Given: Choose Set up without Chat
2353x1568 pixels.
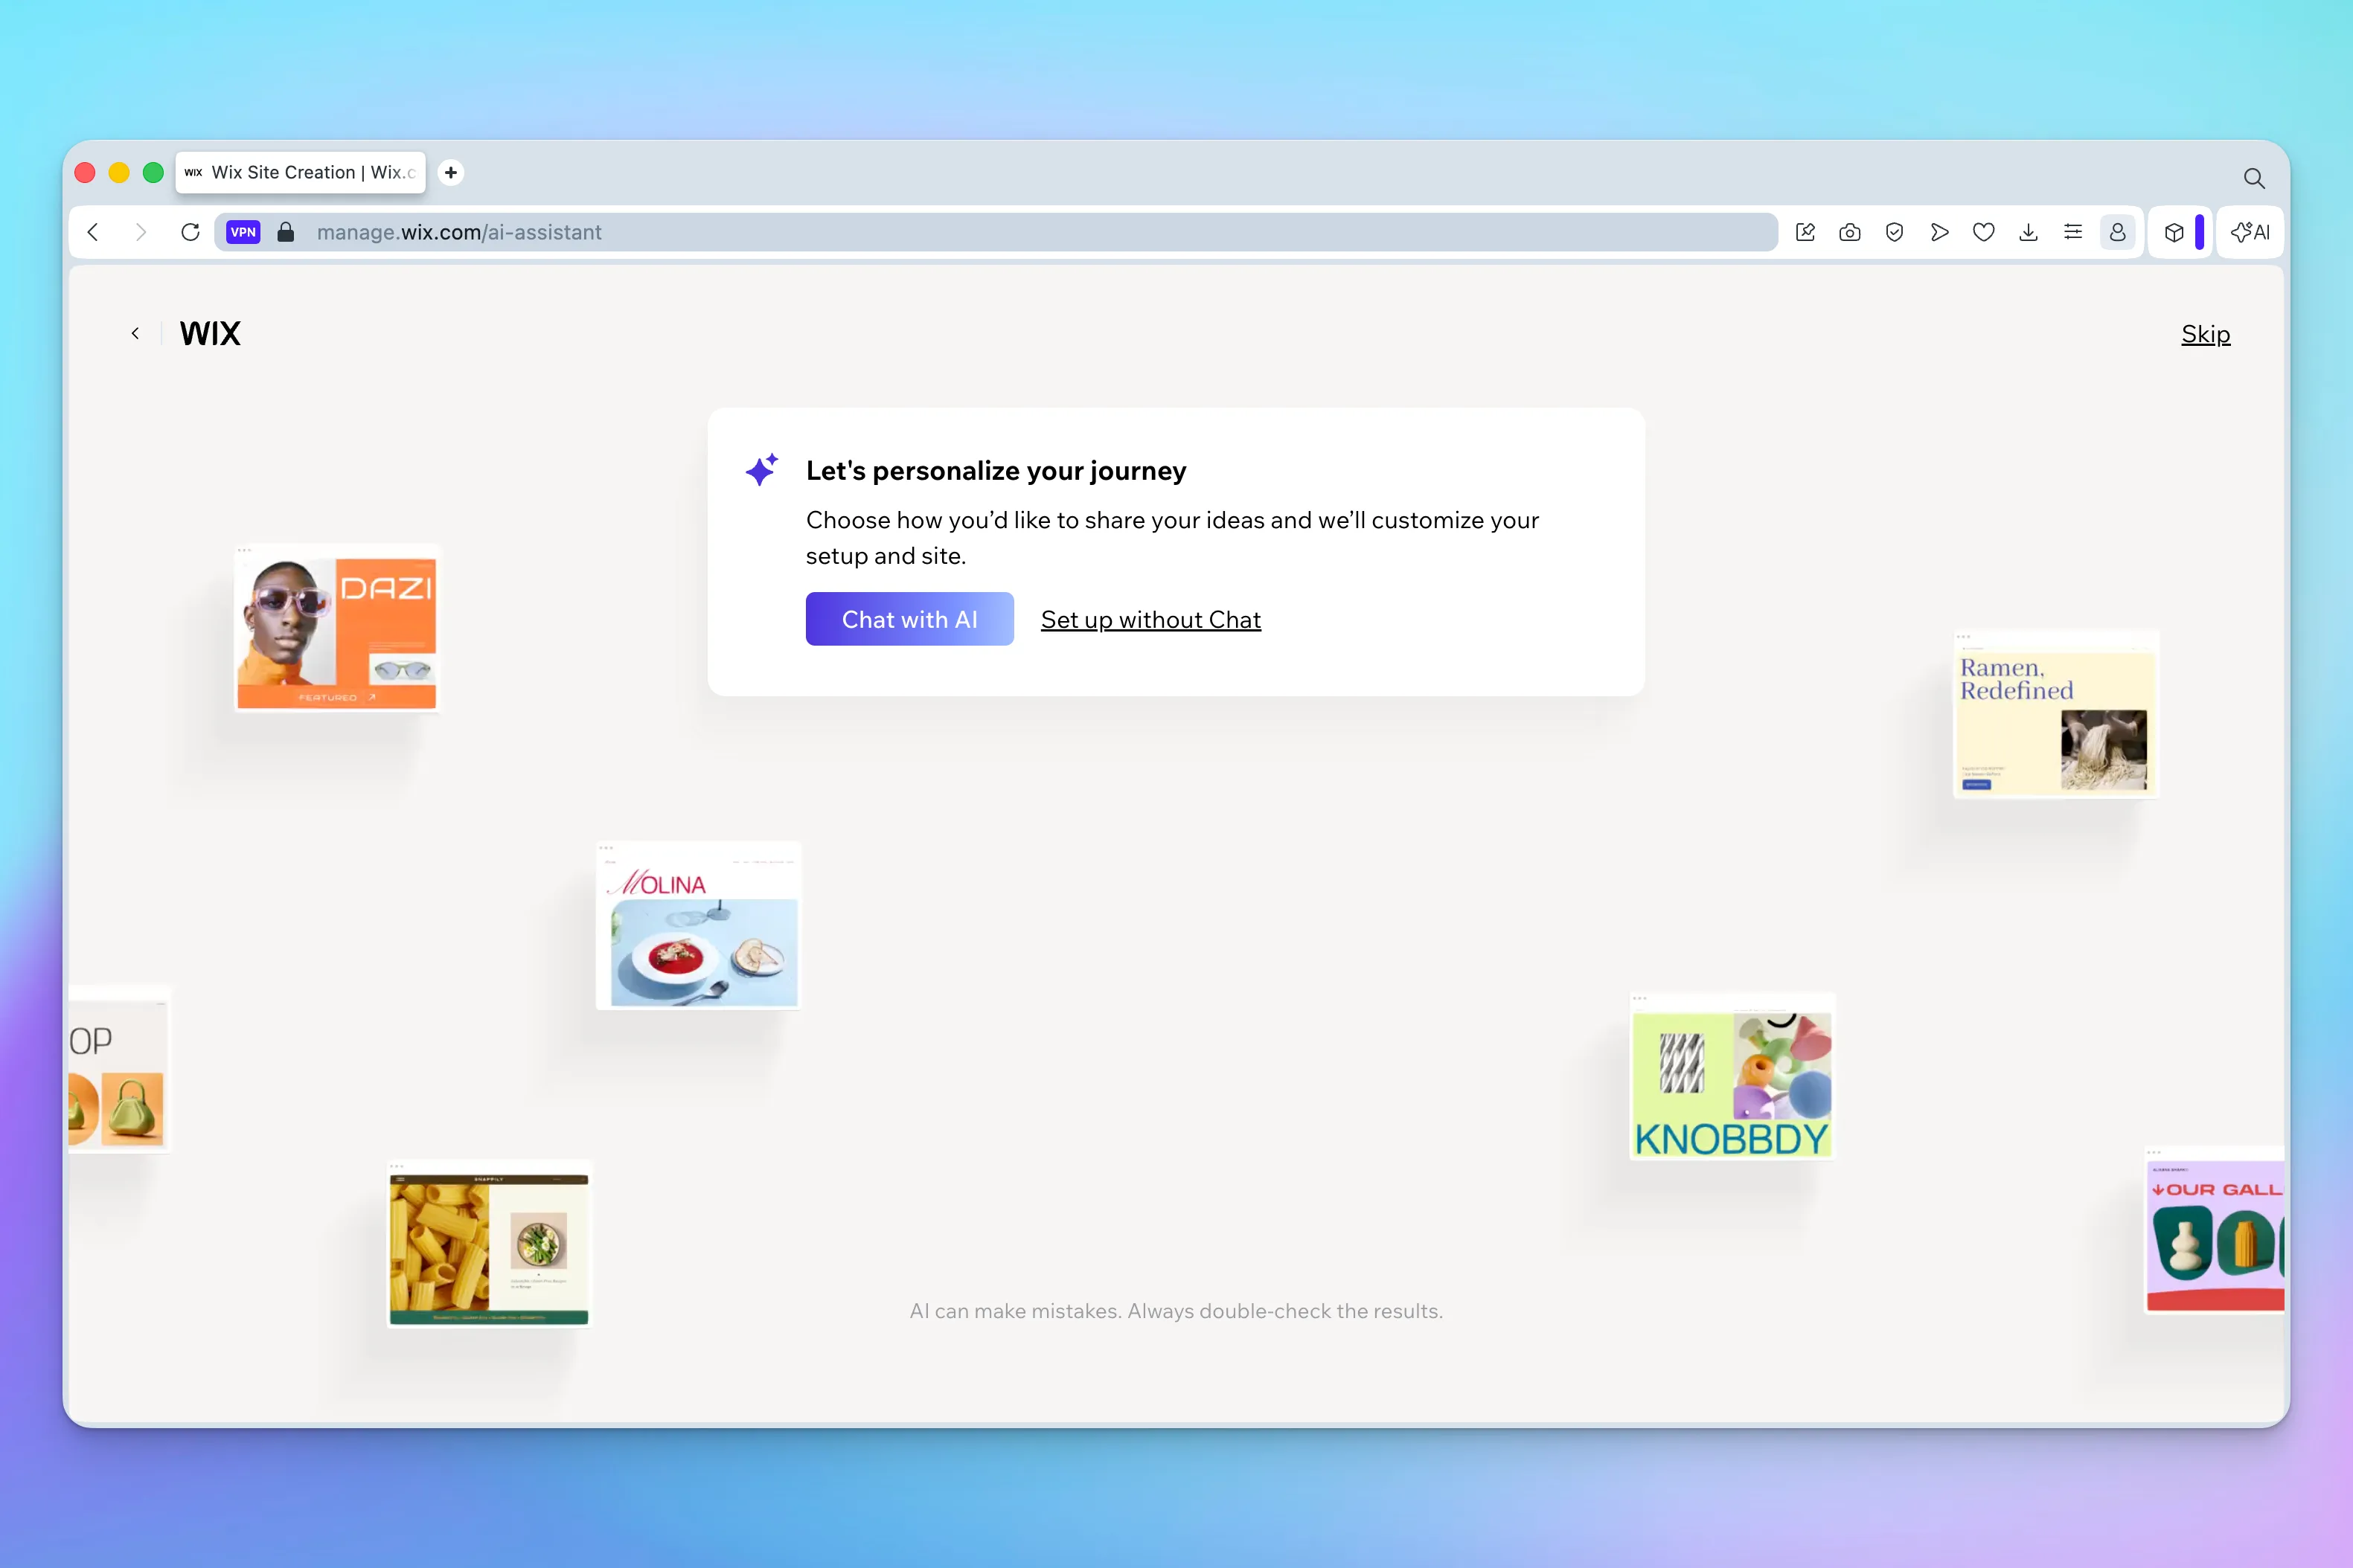Looking at the screenshot, I should [1150, 620].
